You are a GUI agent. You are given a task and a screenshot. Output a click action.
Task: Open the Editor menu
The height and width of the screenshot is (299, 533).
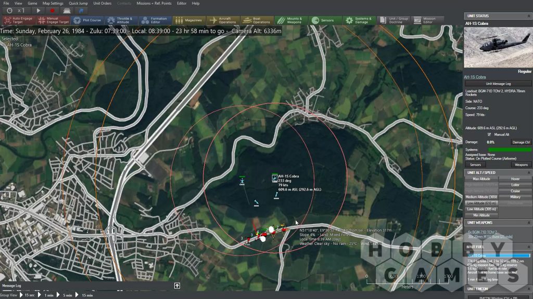[x=182, y=4]
